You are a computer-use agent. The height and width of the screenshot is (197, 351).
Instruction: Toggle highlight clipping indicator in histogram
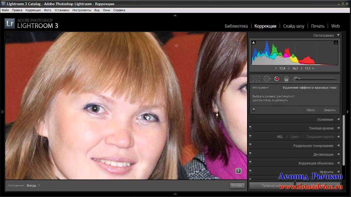336,42
